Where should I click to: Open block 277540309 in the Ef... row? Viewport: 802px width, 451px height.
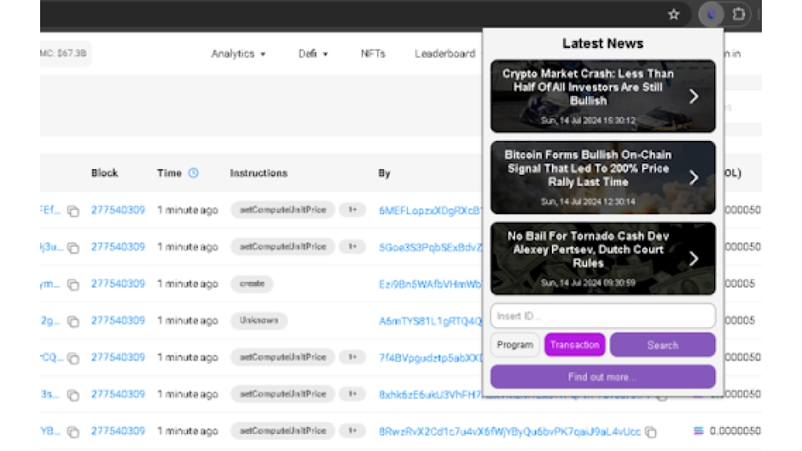(118, 210)
